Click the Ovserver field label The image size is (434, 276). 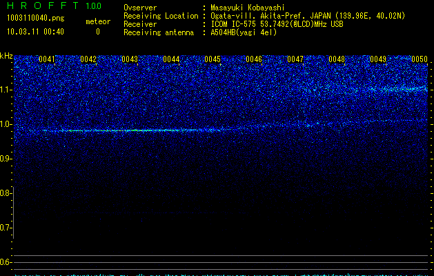pos(140,8)
